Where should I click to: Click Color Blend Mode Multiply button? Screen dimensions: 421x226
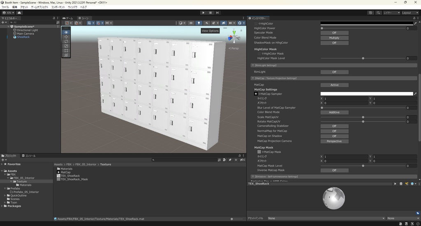click(334, 38)
